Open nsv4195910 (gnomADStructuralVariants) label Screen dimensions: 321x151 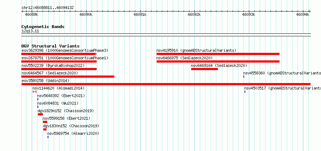coord(196,50)
